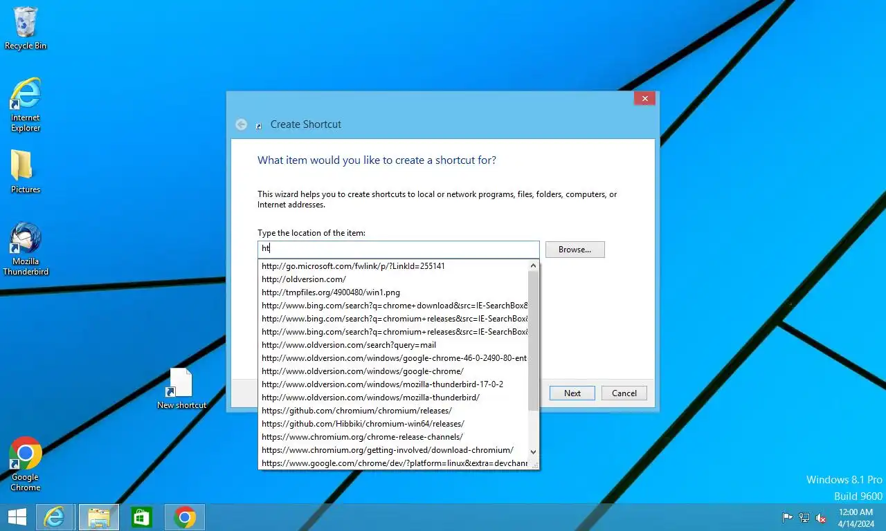Select the Pictures folder on the desktop
The width and height of the screenshot is (886, 531).
26,171
